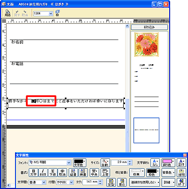Click the 透明 transparent background button
Viewport: 188px width, 189px height.
click(181, 173)
